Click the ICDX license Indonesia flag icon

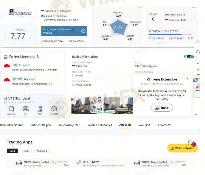(x=7, y=67)
